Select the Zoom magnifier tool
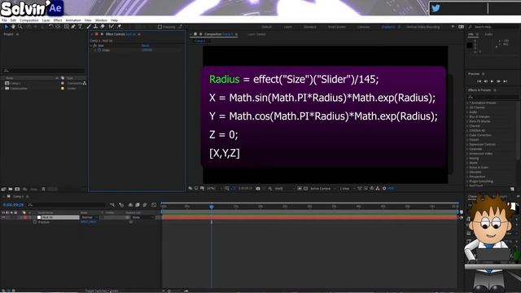Screen dimensions: 521x293 20,27
